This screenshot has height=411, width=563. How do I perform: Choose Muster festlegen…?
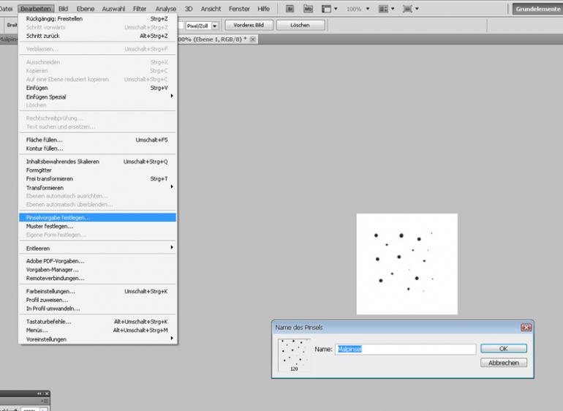point(97,226)
